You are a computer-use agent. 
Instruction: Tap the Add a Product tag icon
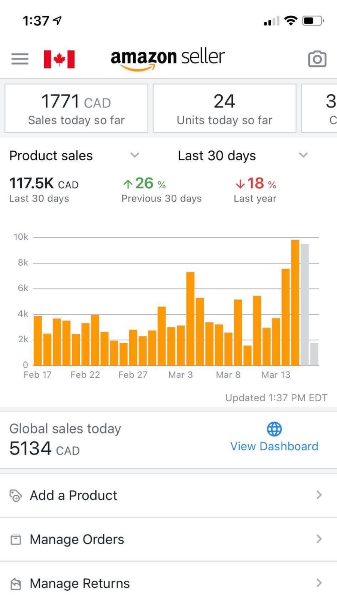15,495
